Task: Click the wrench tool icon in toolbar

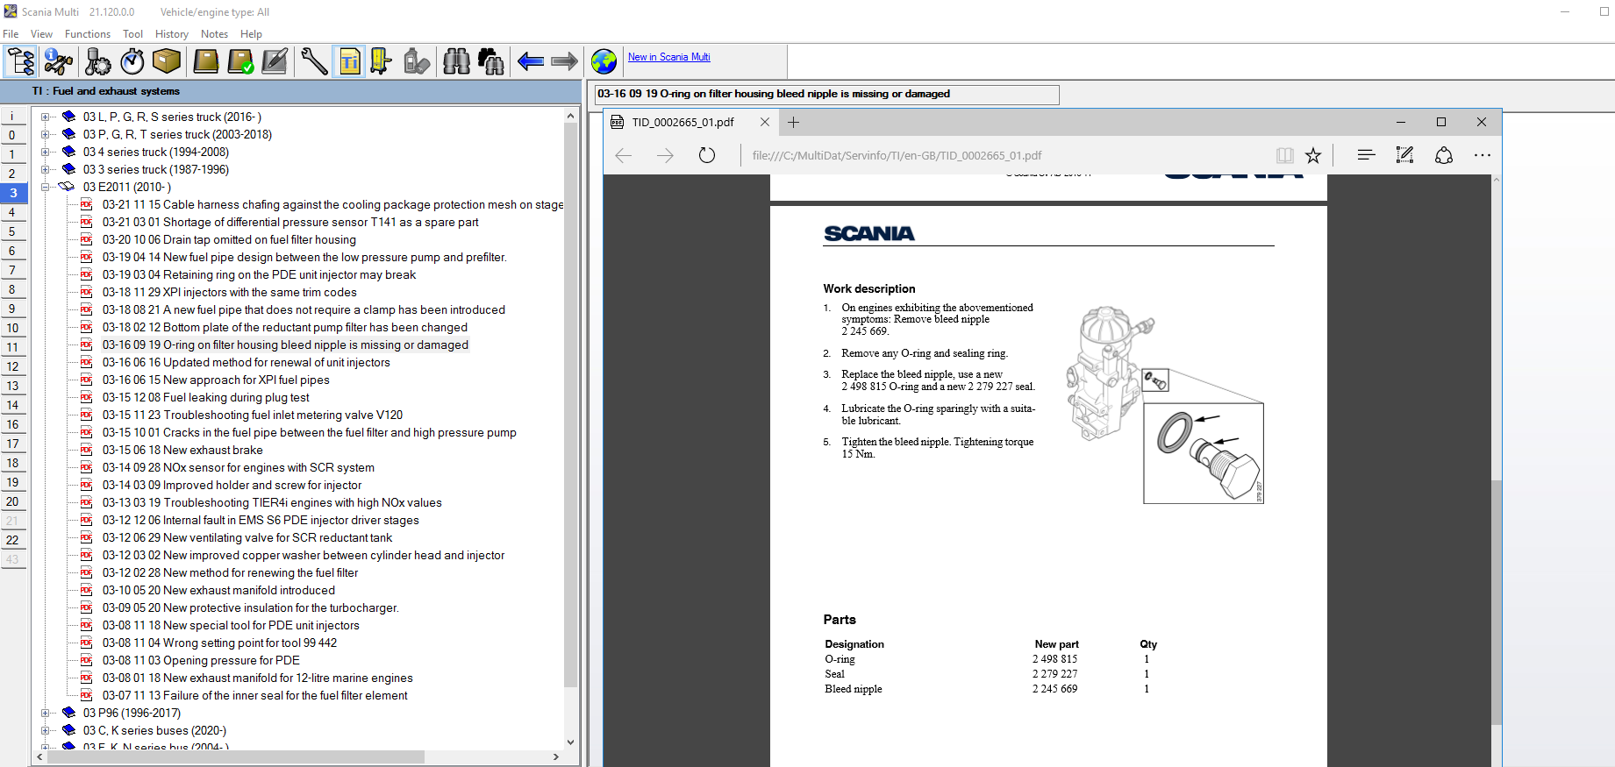Action: point(314,61)
